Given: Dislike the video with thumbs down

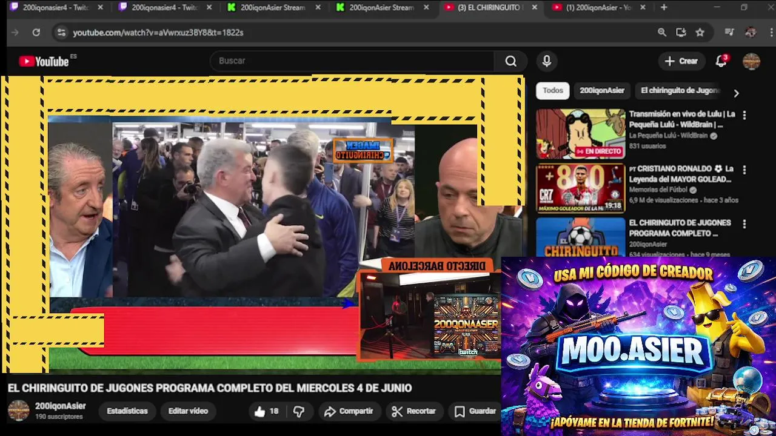Looking at the screenshot, I should 298,411.
